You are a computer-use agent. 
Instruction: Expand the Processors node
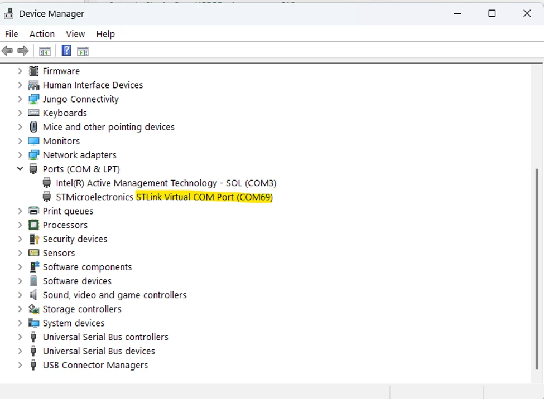(20, 225)
